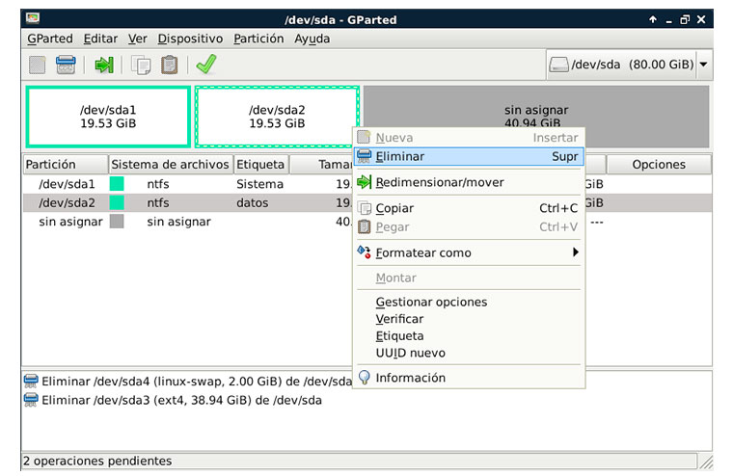Click the Sistema de archivos column header
The image size is (733, 476).
coord(171,165)
